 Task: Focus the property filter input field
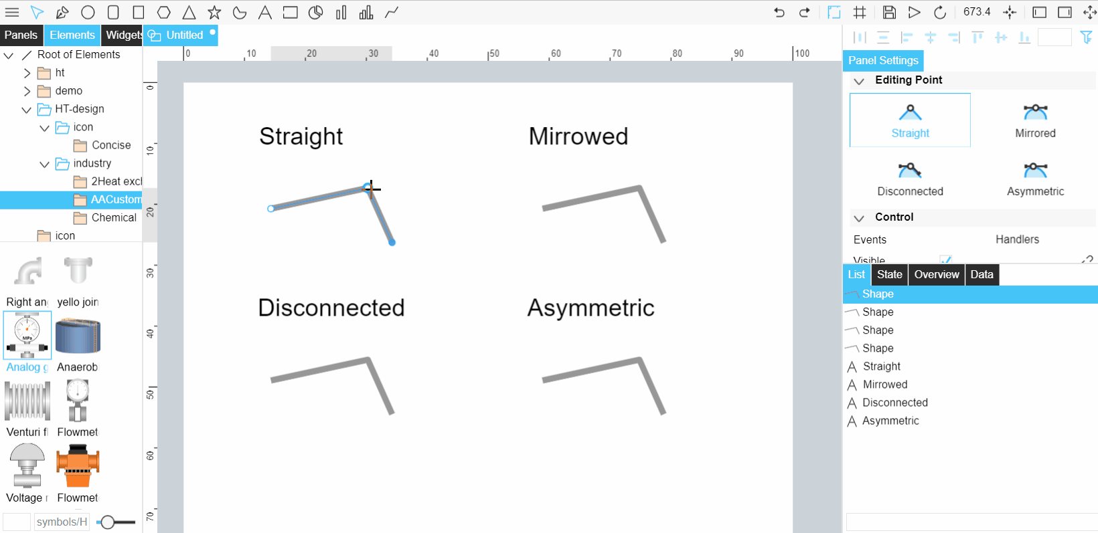[1054, 37]
